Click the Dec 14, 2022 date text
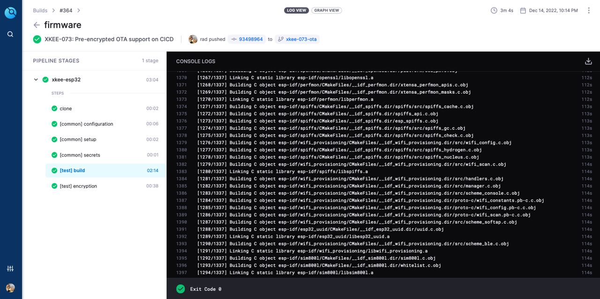The image size is (600, 299). pos(554,10)
